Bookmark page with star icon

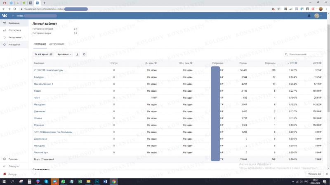point(279,9)
